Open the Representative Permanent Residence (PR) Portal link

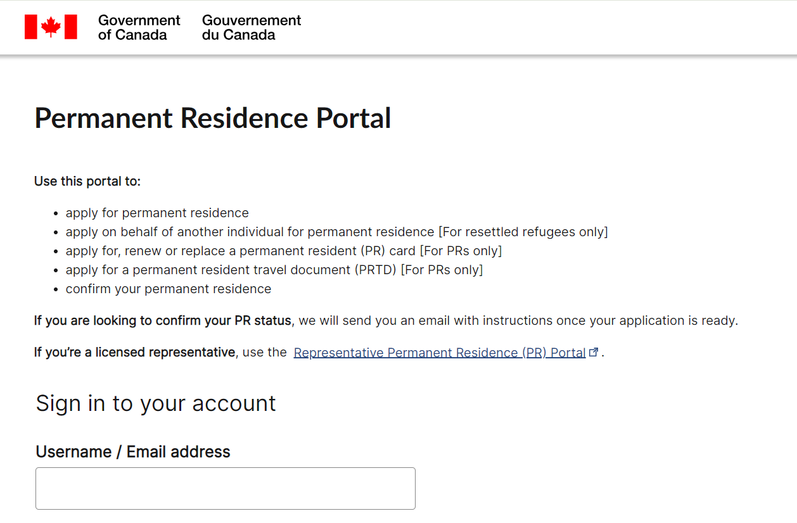click(440, 353)
